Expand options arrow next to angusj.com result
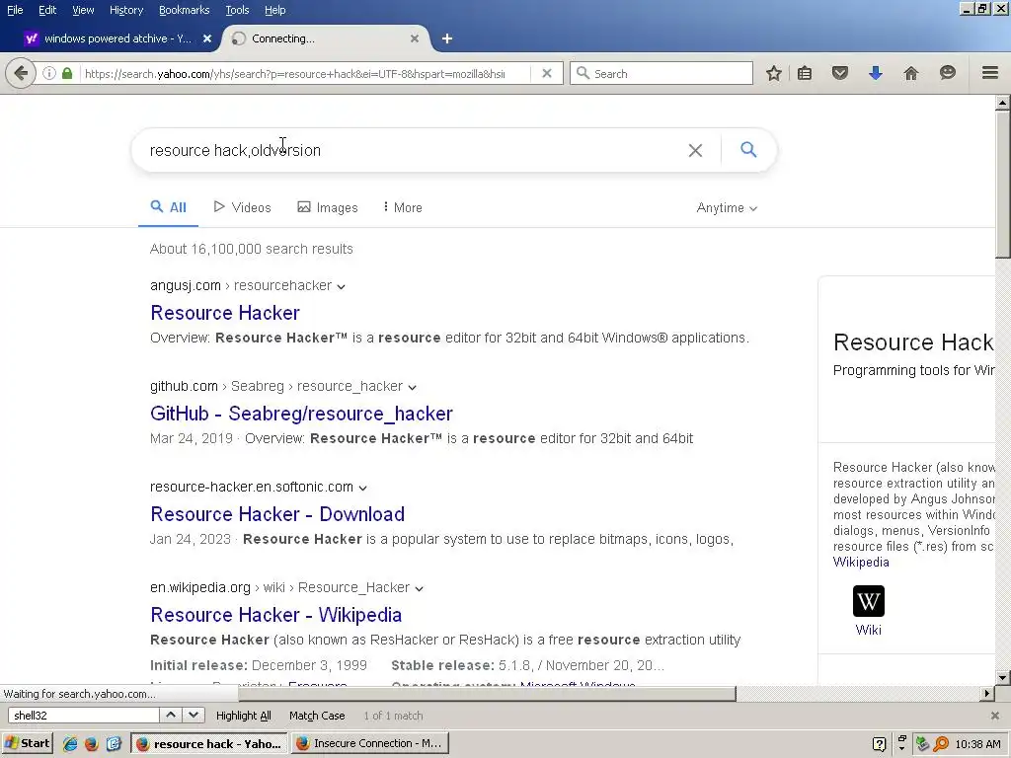Viewport: 1011px width, 758px height. (341, 287)
